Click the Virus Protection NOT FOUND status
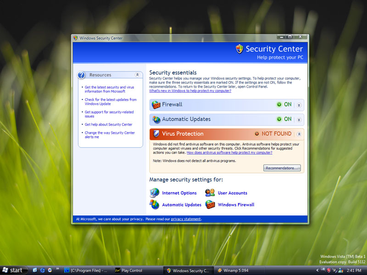 coord(273,134)
